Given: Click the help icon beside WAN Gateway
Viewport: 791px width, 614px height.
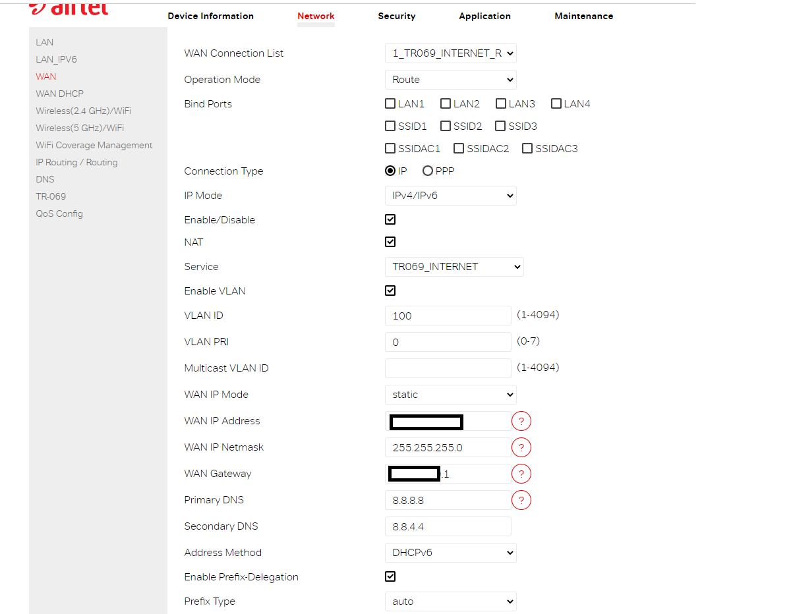Looking at the screenshot, I should coord(521,474).
